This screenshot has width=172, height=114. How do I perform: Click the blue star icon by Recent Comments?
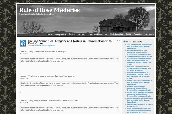124,42
